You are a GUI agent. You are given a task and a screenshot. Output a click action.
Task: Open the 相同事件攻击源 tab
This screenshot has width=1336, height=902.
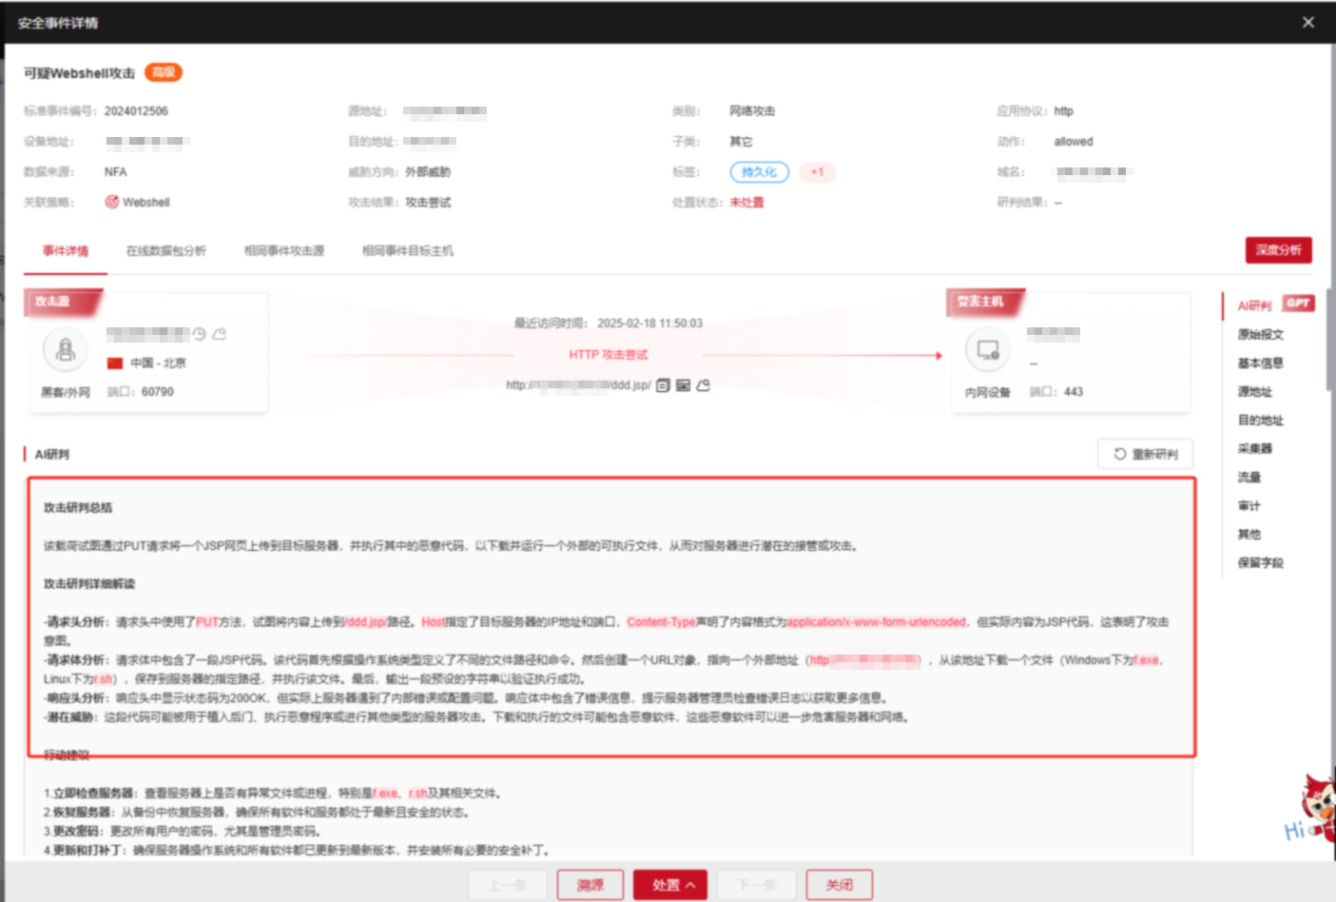[x=284, y=251]
